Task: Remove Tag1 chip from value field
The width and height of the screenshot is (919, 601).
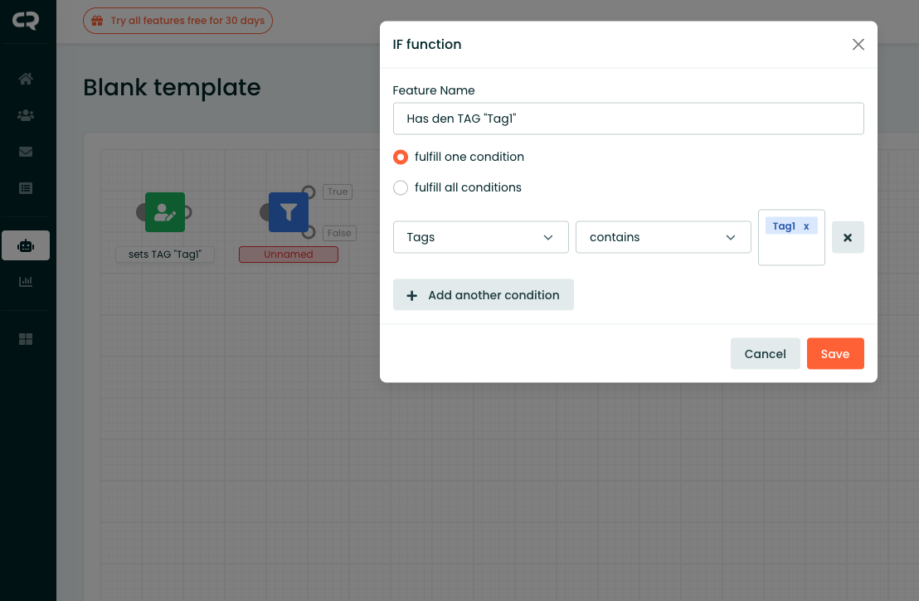Action: tap(806, 226)
